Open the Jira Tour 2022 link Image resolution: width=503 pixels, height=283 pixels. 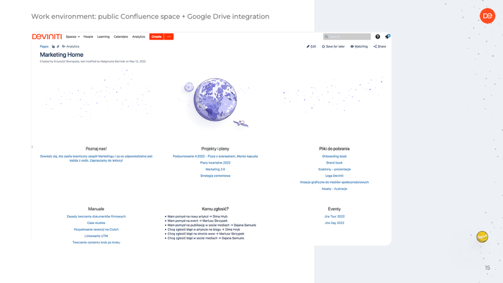334,217
